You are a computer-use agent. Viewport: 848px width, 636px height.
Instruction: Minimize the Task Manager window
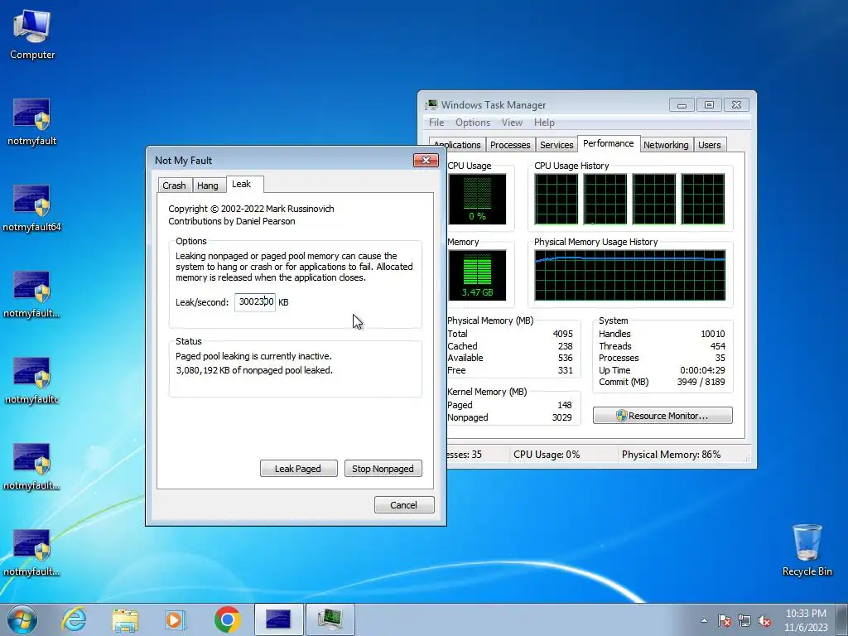tap(682, 105)
